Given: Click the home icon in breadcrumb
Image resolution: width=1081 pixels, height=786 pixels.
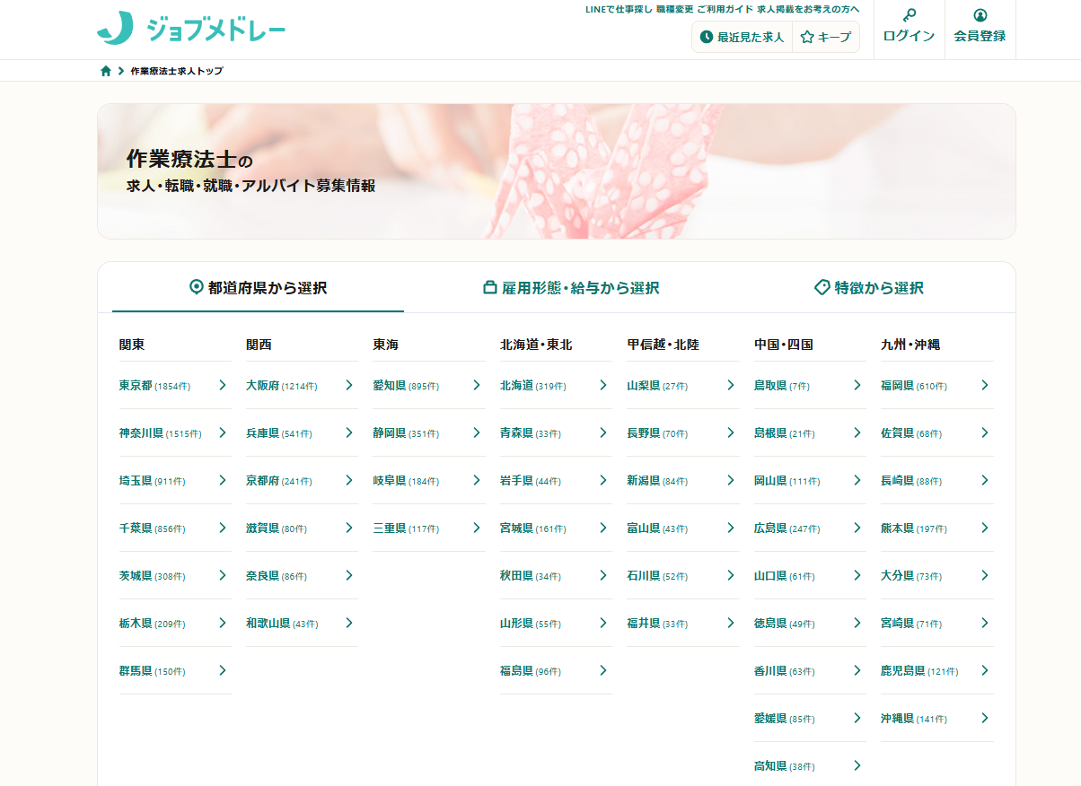Looking at the screenshot, I should pos(106,71).
